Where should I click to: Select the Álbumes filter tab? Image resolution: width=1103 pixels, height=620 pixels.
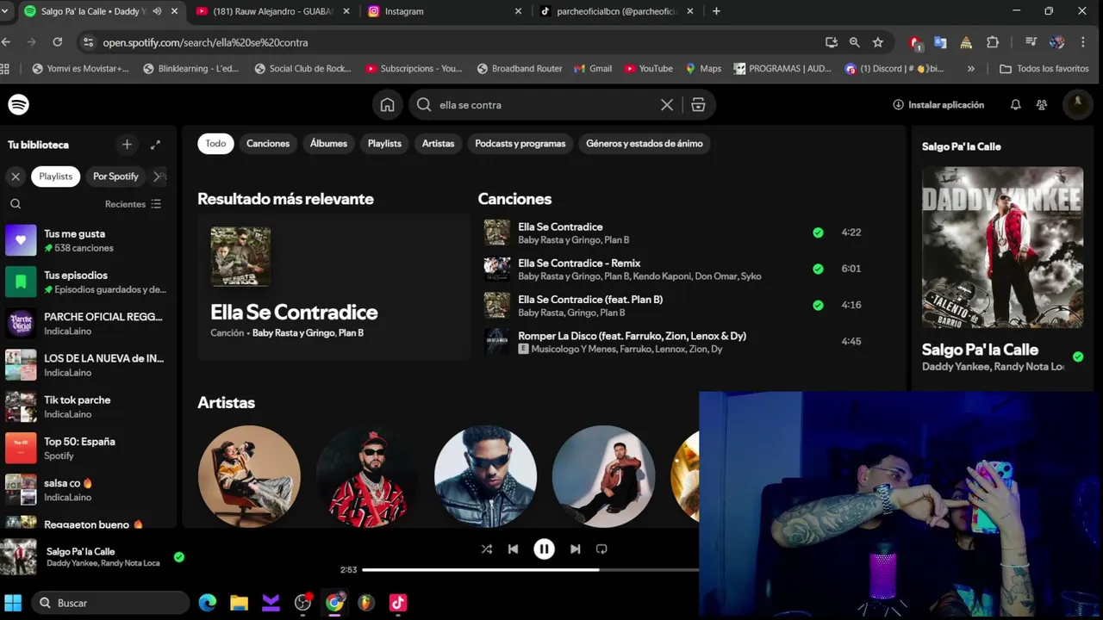pyautogui.click(x=328, y=144)
